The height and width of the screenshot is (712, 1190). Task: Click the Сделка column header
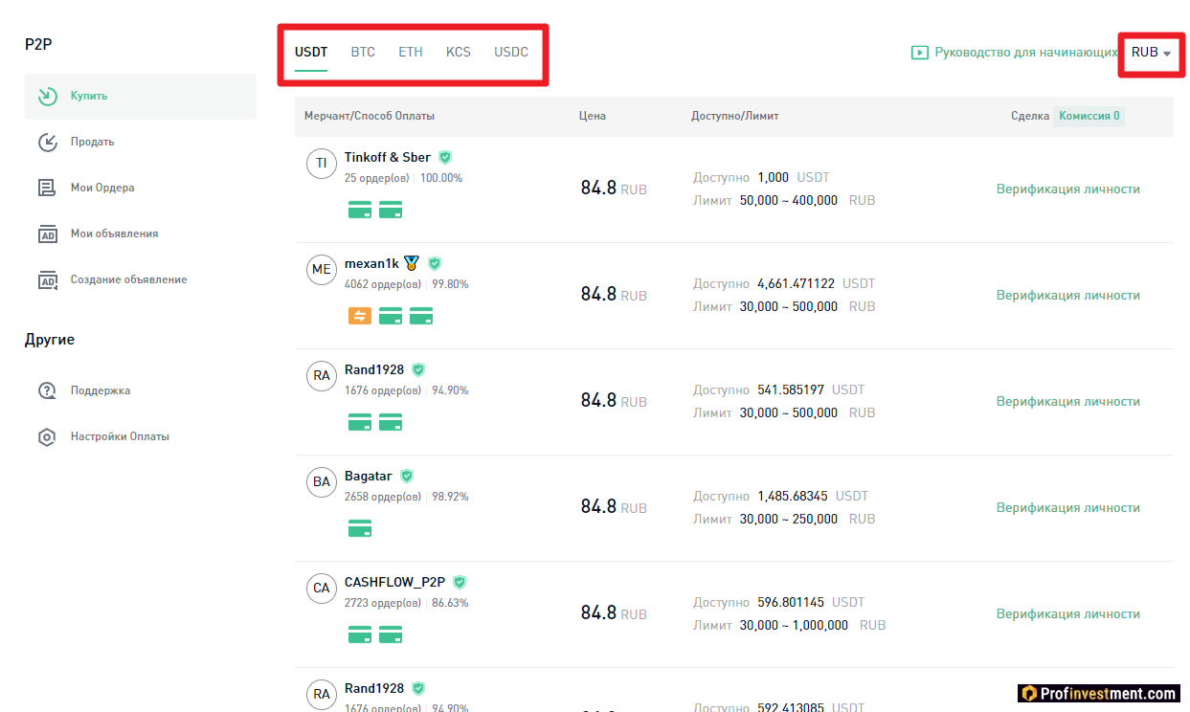(x=1030, y=116)
